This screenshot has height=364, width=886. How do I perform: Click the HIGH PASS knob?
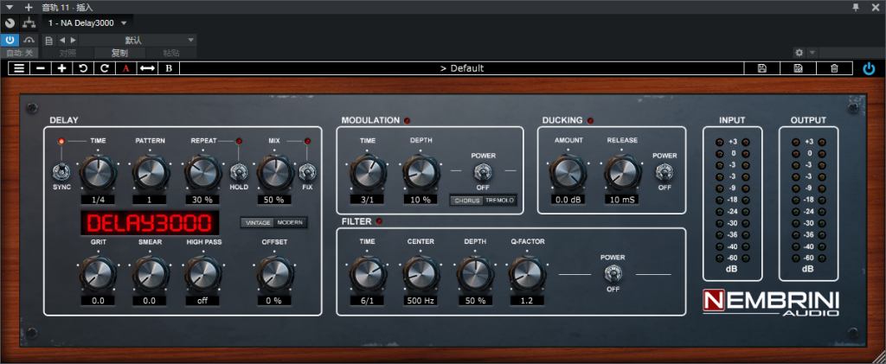203,274
